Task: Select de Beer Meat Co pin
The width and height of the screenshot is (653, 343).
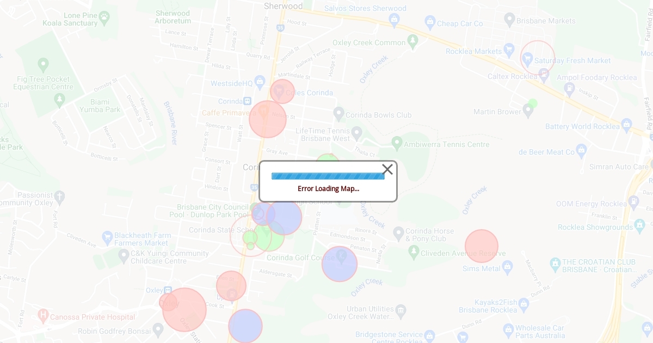Action: [581, 150]
